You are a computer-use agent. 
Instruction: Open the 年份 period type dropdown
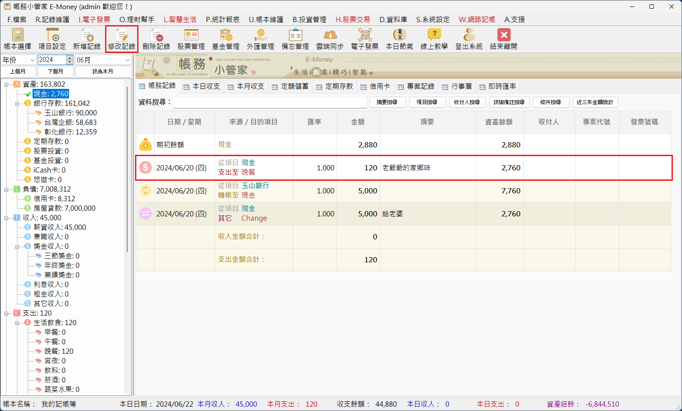19,60
